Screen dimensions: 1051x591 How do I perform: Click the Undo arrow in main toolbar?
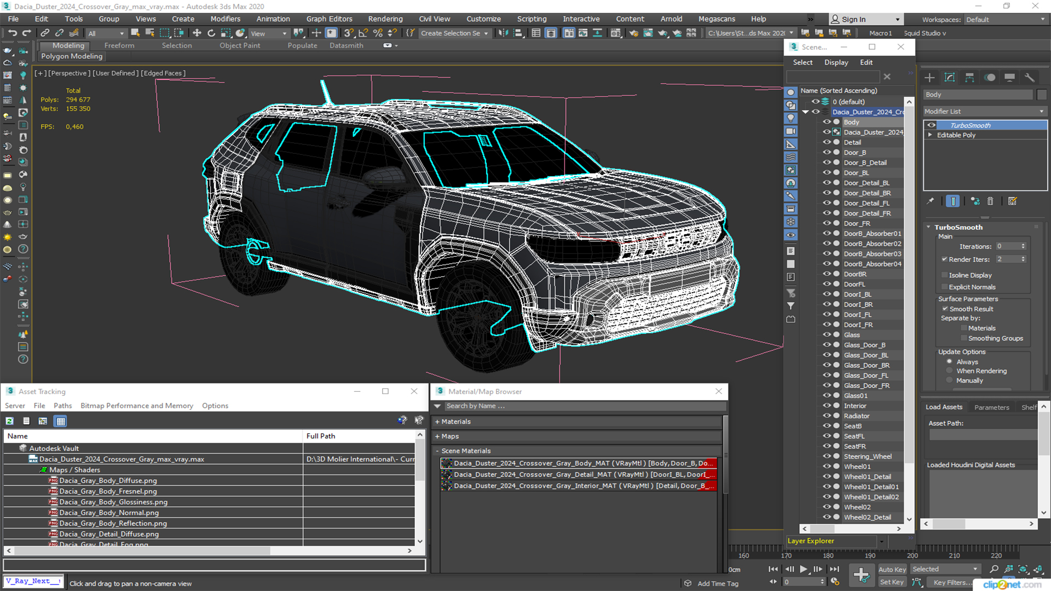[12, 33]
